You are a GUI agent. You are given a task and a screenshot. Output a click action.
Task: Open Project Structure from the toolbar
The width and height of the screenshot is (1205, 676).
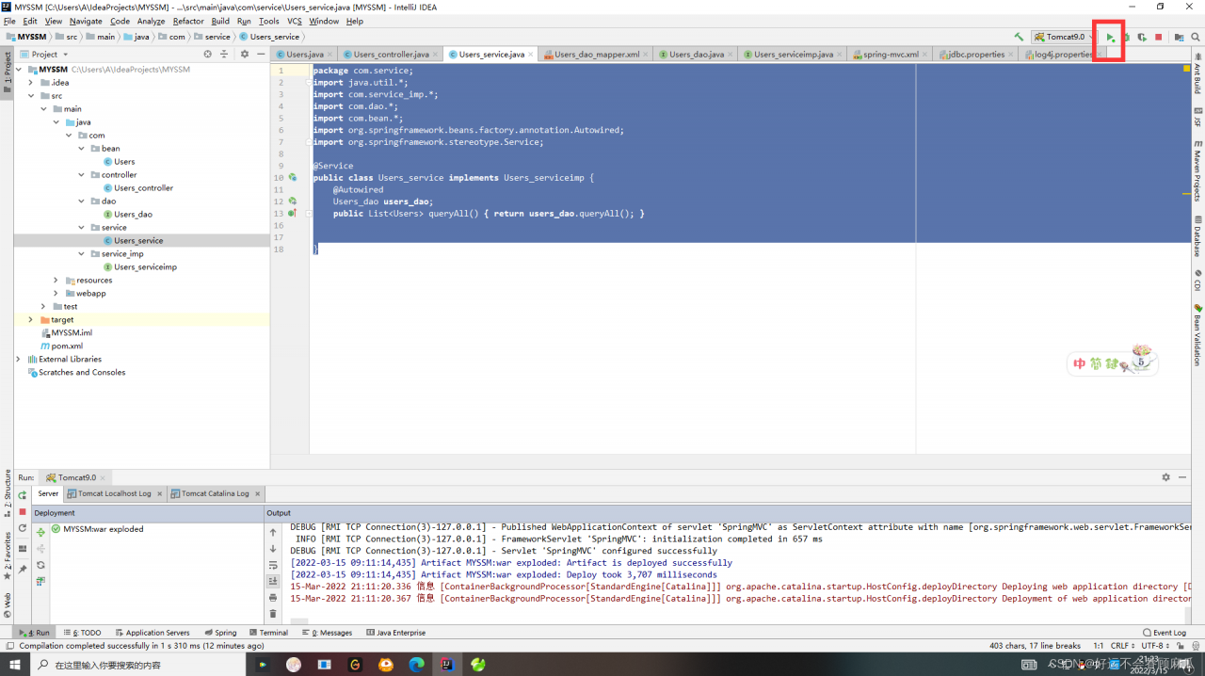coord(1179,38)
